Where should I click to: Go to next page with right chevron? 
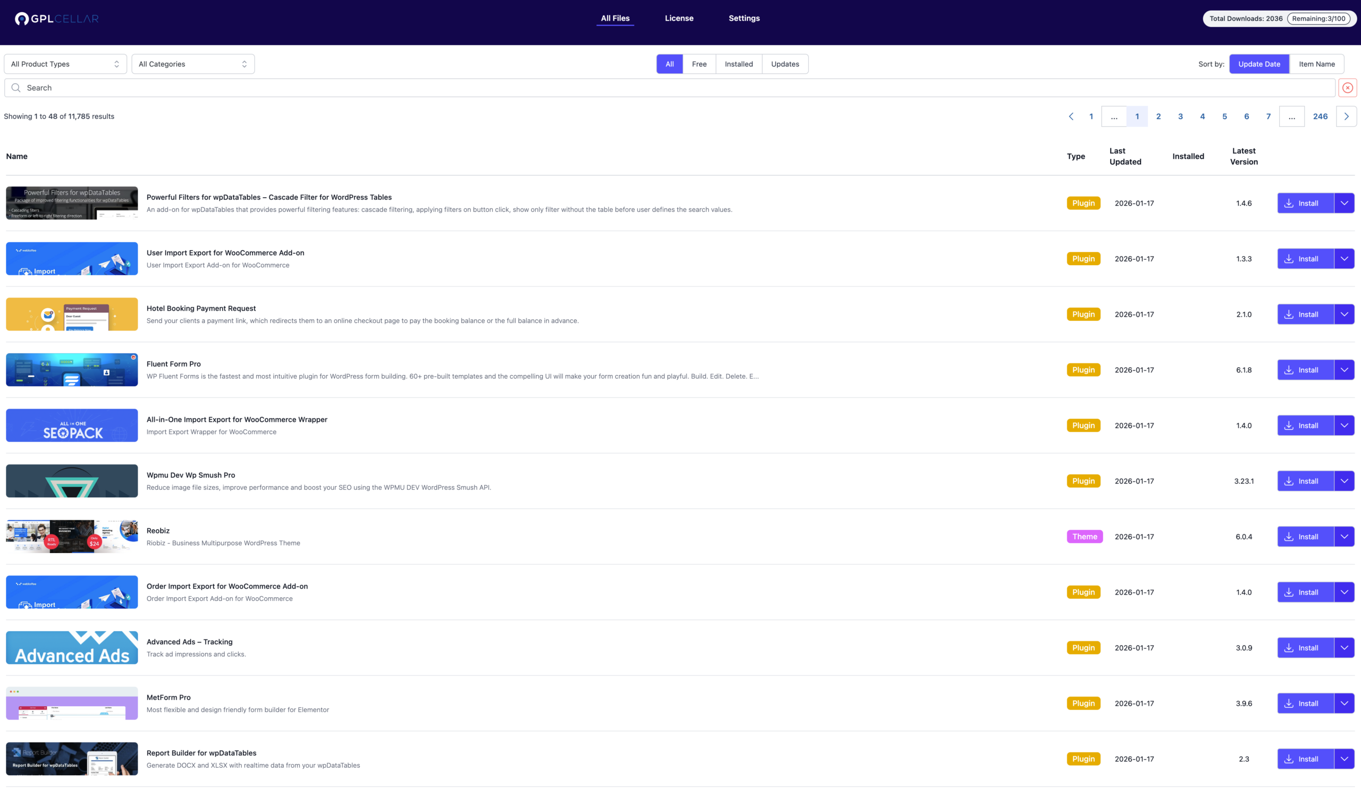[x=1346, y=116]
